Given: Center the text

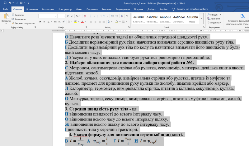Looking at the screenshot, I should [95, 21].
